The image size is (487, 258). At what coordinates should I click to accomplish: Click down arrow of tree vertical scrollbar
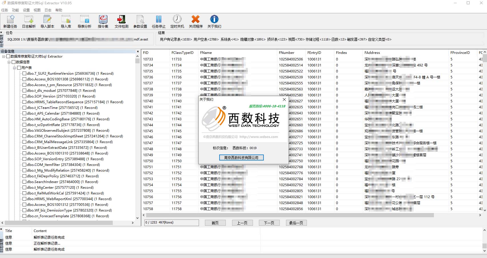[138, 218]
